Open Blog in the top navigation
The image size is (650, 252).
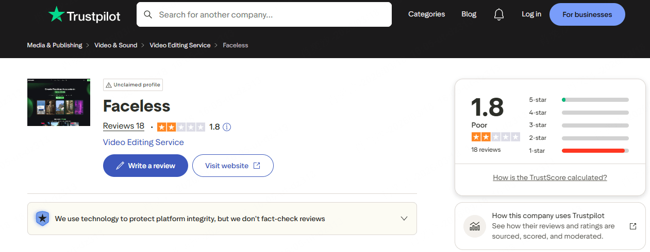pos(469,14)
